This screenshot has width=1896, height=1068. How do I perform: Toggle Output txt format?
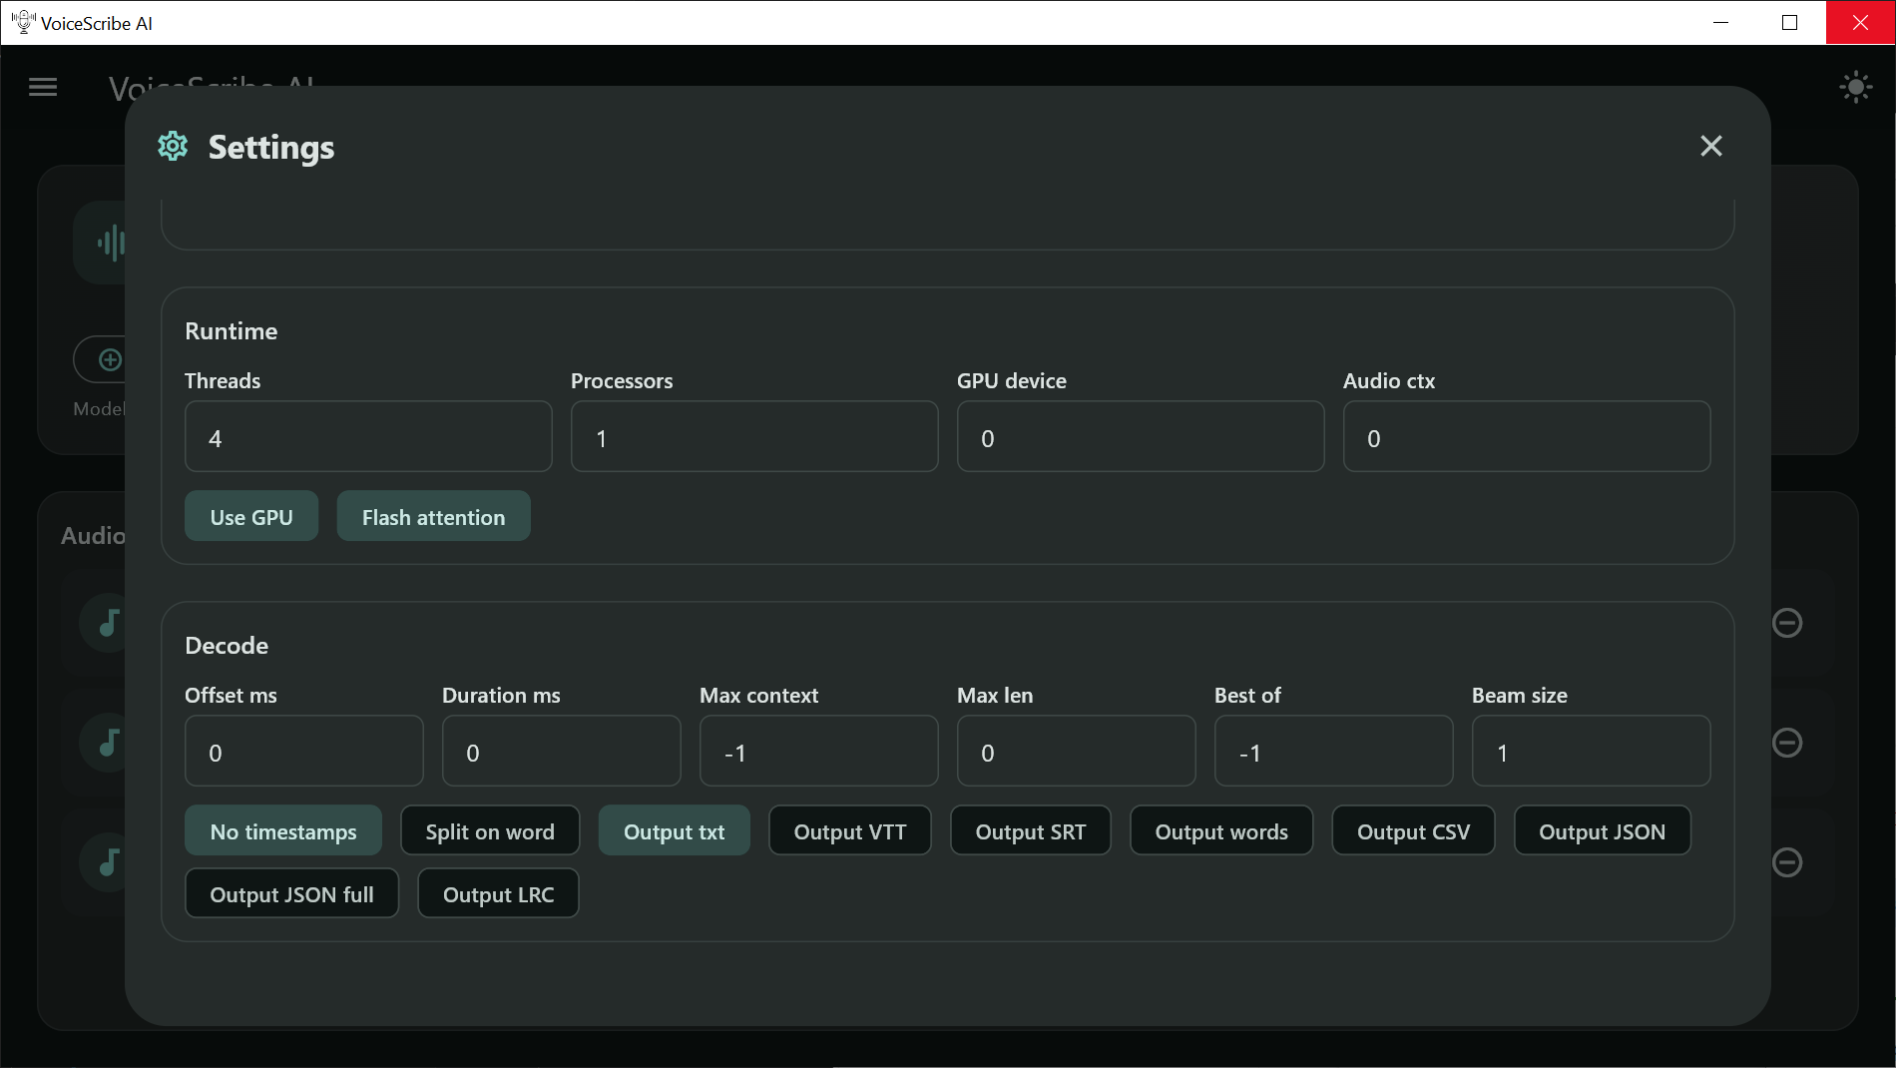click(674, 830)
